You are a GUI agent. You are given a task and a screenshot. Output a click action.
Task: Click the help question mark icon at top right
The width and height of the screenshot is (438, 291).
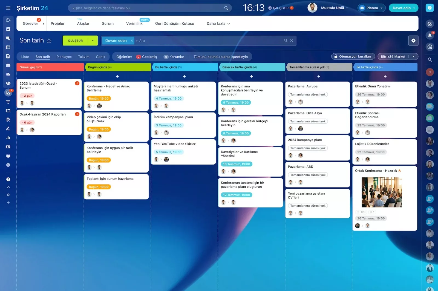[x=430, y=8]
